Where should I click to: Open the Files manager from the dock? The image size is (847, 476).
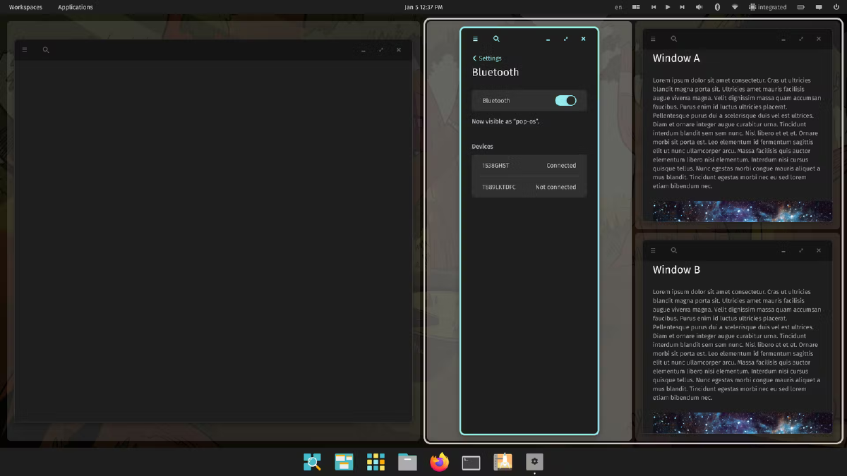point(407,462)
